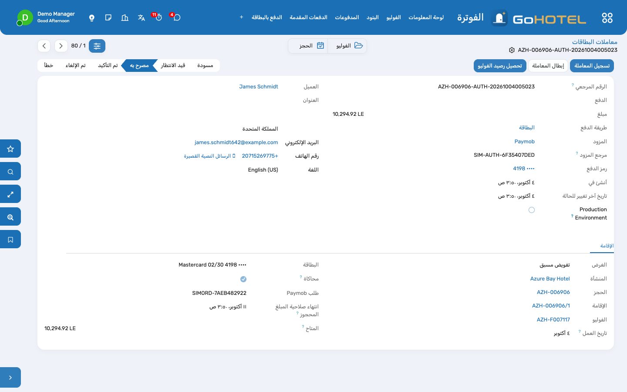
Task: Click the lightbulb tips icon
Action: pyautogui.click(x=91, y=17)
